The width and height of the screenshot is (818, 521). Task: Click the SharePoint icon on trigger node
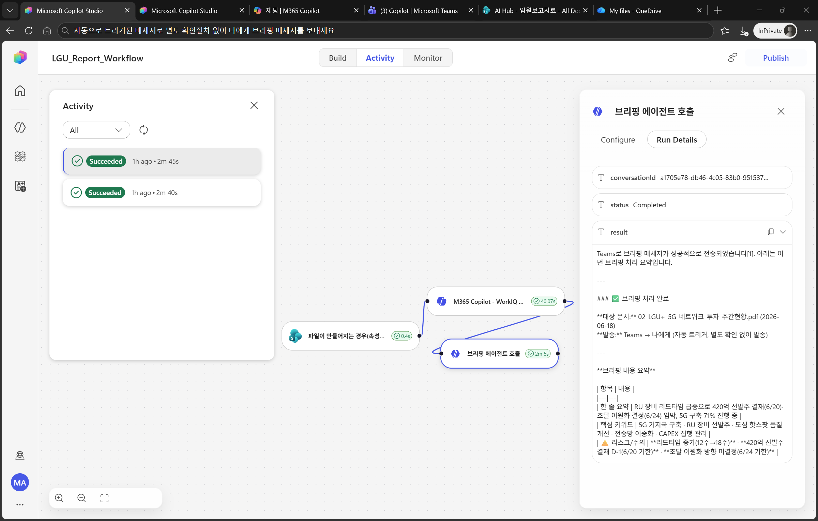pyautogui.click(x=295, y=336)
